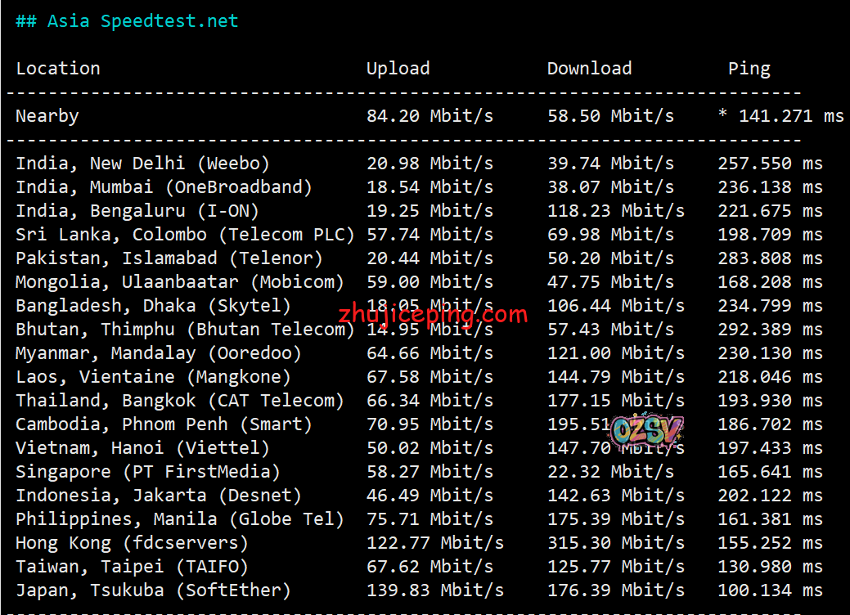Select the Download column header

(589, 69)
